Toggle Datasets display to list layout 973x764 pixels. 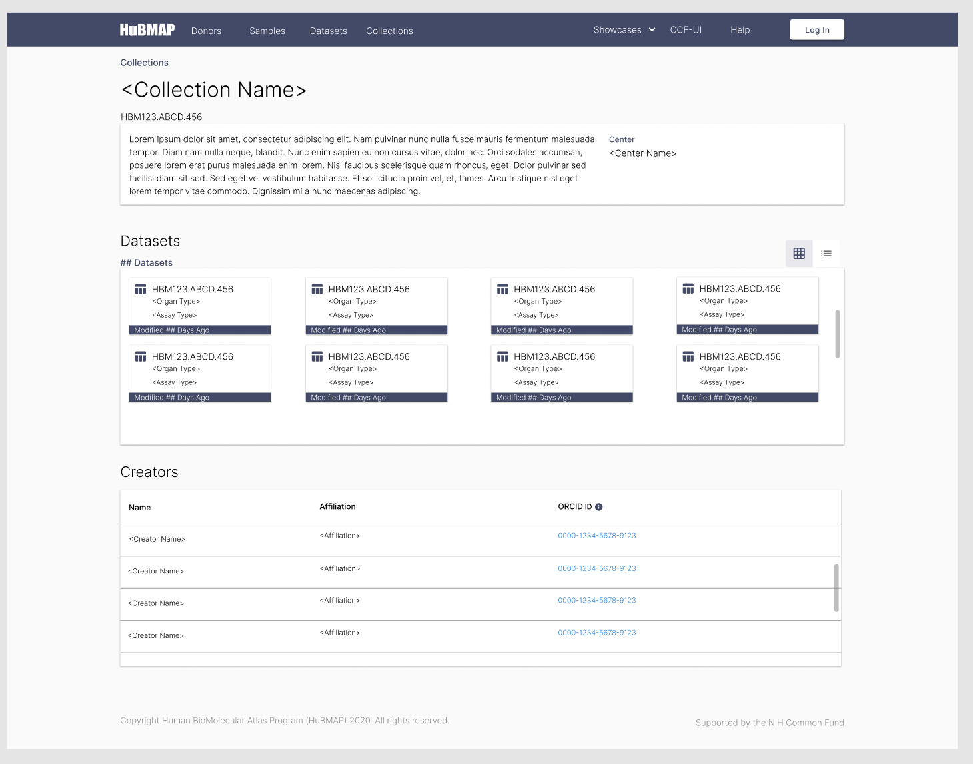pyautogui.click(x=826, y=253)
